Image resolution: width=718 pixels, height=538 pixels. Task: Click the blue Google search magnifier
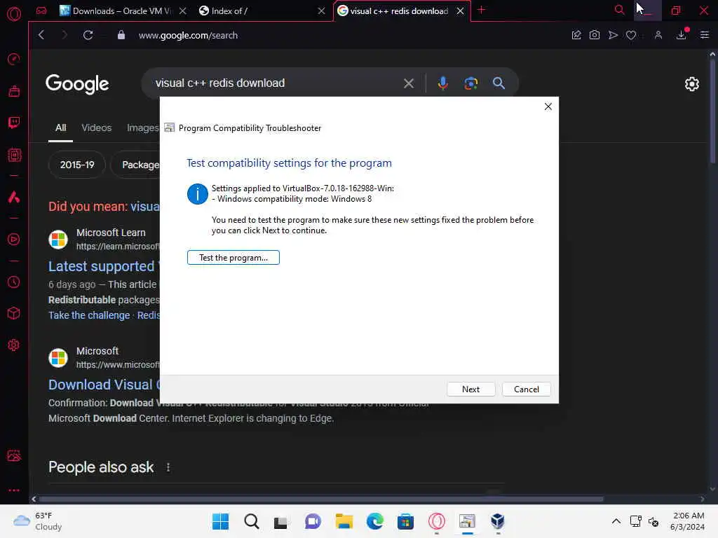pos(499,83)
